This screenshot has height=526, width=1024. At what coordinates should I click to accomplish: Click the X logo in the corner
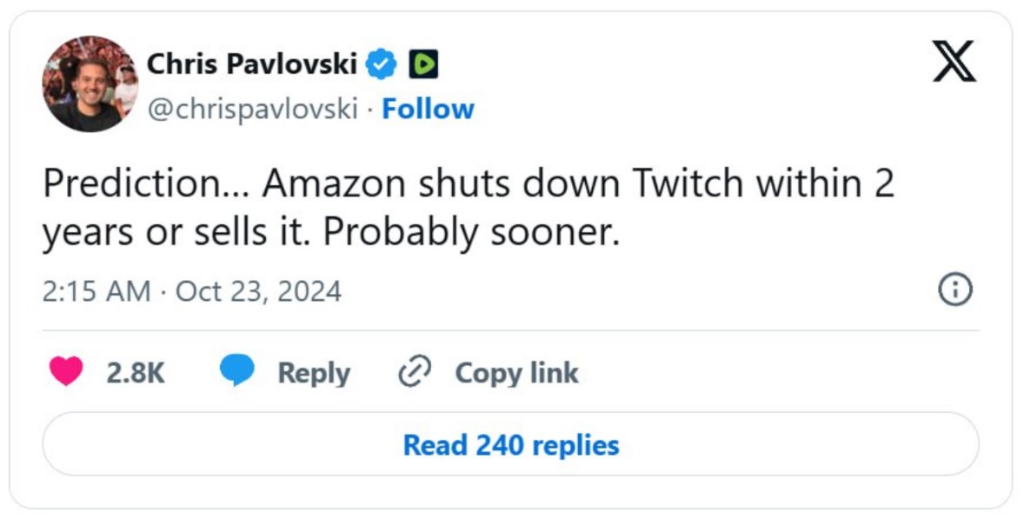(x=954, y=63)
